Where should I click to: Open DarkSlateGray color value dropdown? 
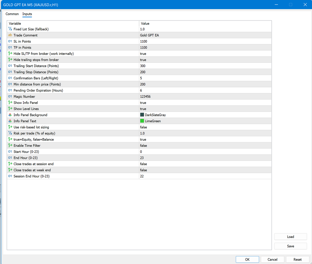click(205, 115)
